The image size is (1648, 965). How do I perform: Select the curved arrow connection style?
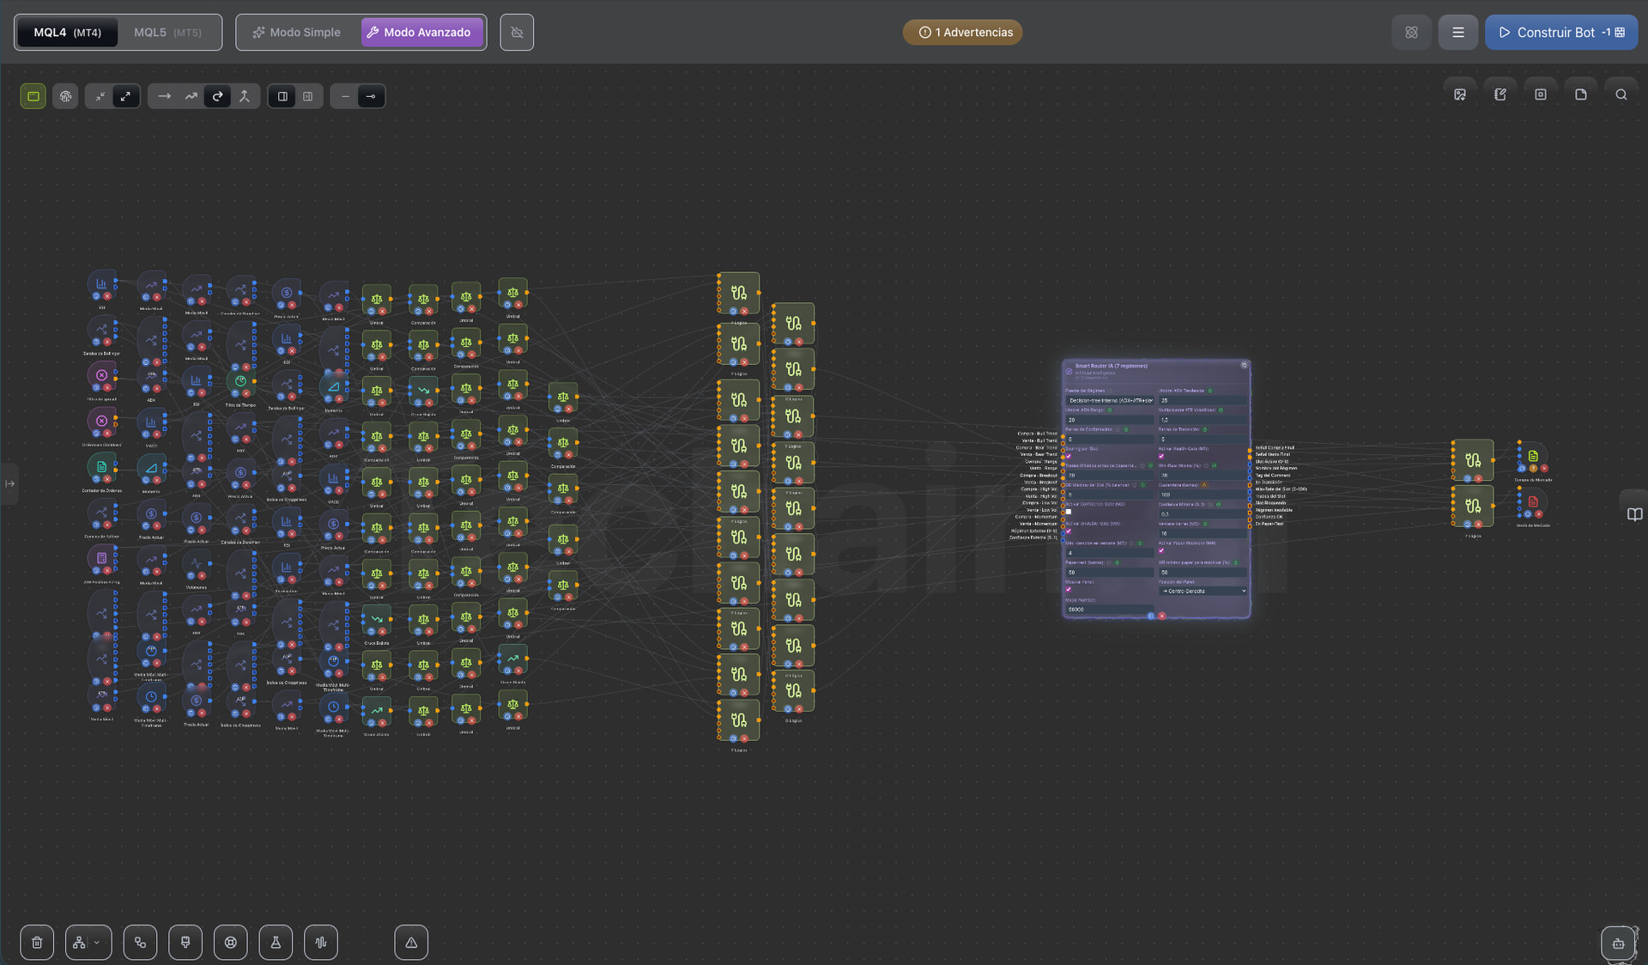(218, 96)
